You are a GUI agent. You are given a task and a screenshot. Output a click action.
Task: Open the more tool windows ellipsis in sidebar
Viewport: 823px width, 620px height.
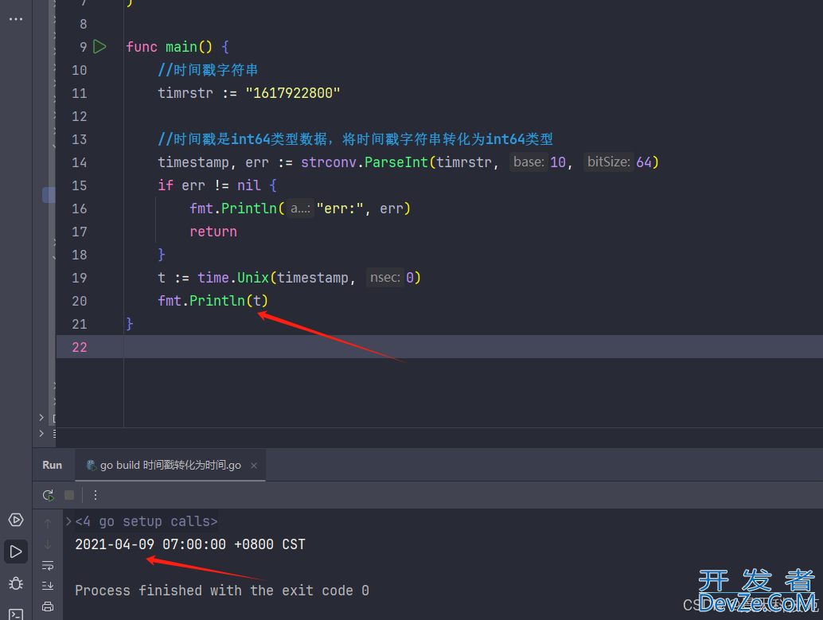coord(16,19)
